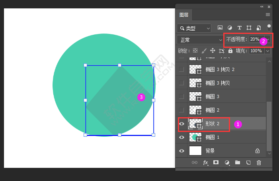Open the 正常 blend mode dropdown

click(200, 40)
